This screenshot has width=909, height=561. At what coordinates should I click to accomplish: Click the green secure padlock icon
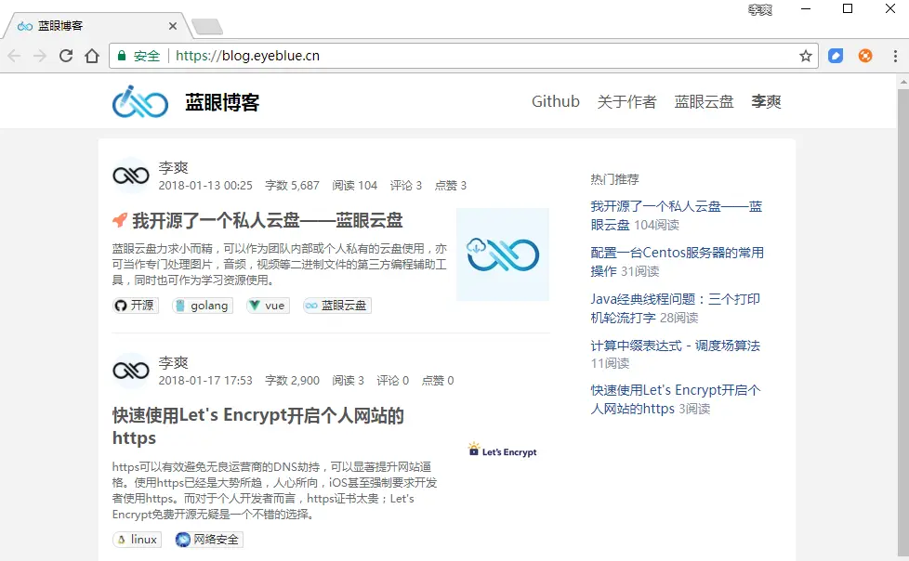point(122,56)
